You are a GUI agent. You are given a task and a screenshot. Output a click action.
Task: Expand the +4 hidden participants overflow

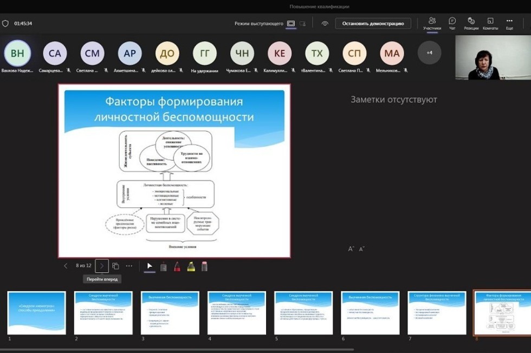click(429, 53)
